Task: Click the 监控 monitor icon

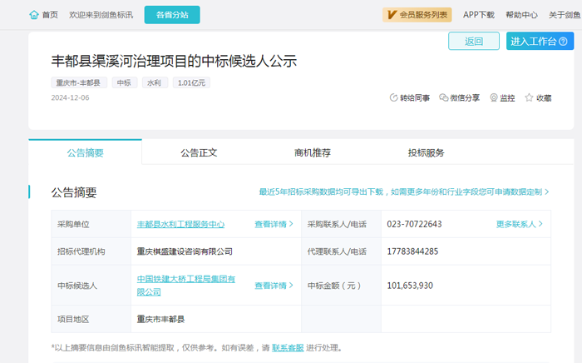Action: coord(494,98)
